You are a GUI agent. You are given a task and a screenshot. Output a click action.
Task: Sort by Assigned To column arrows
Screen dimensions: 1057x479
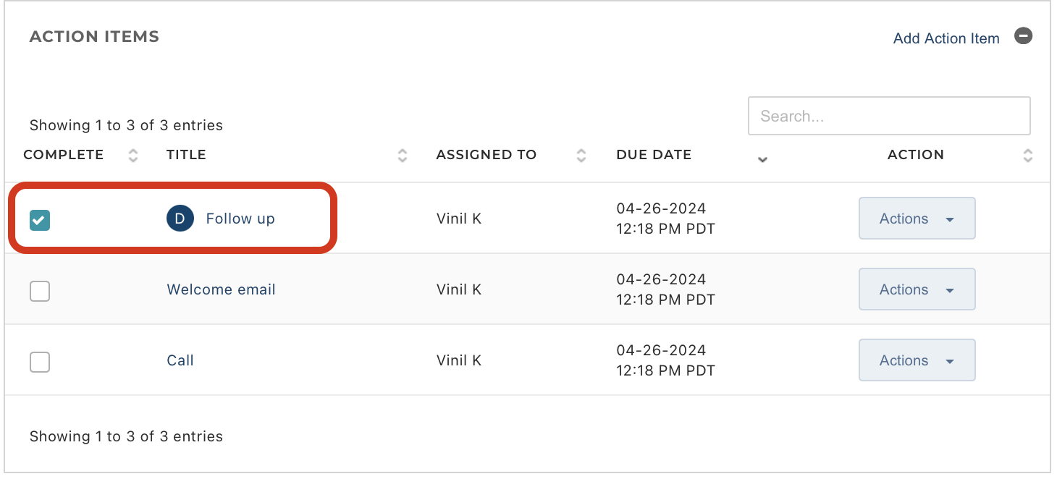point(581,155)
